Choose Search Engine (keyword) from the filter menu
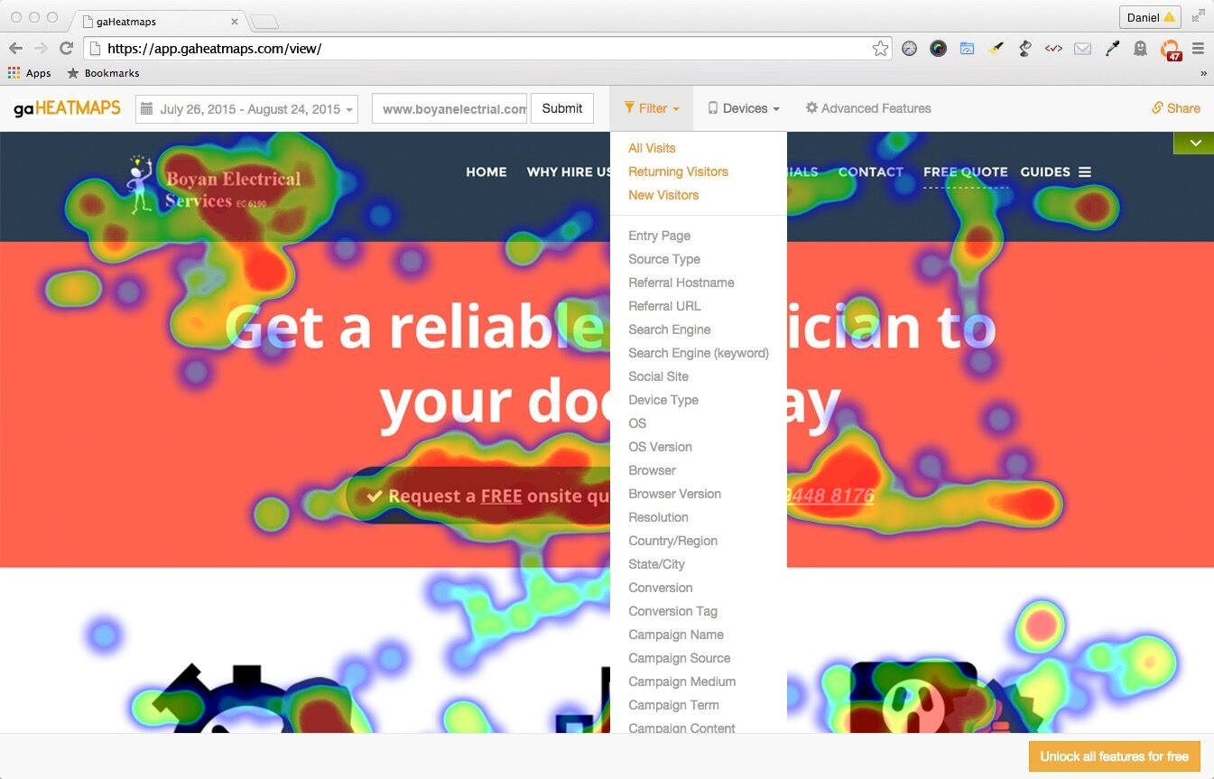The image size is (1214, 779). pos(699,353)
